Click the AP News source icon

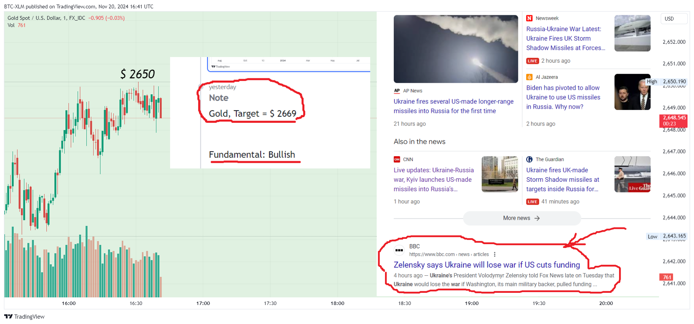pyautogui.click(x=397, y=91)
